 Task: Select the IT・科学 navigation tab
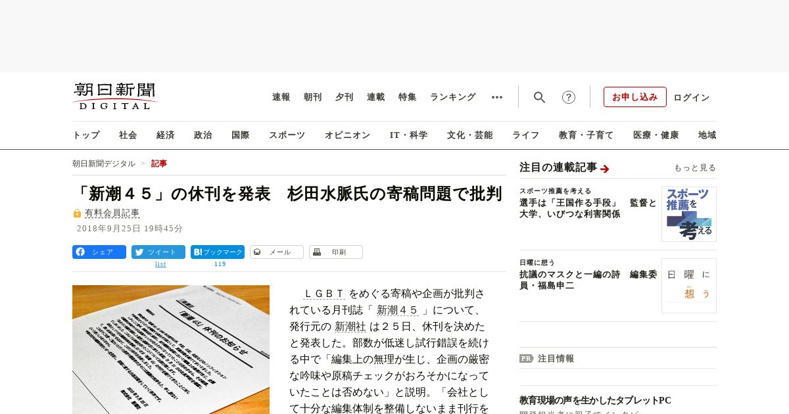409,135
